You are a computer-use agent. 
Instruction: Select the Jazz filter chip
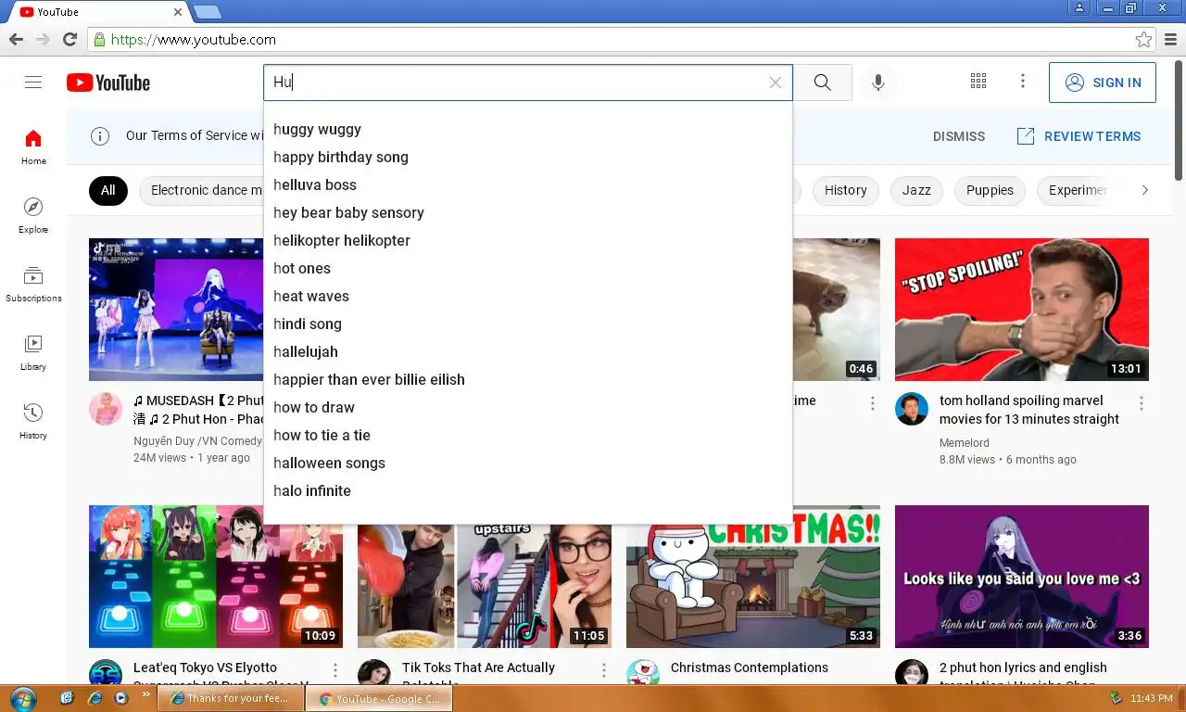pos(916,190)
